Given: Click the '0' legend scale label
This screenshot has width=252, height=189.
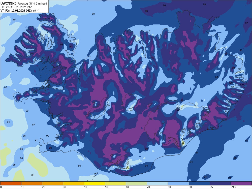Looking at the screenshot, I should click(x=1, y=187).
